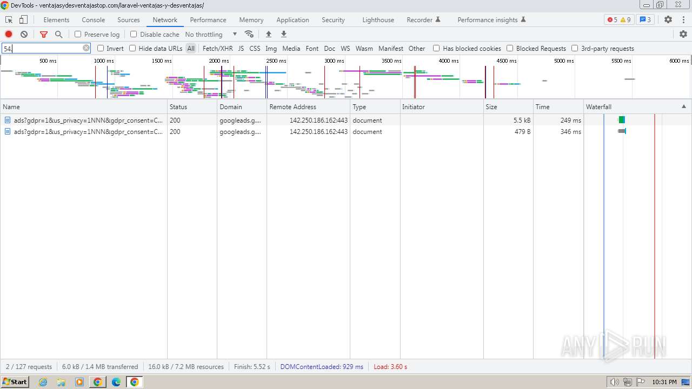Open DevTools main settings gear
The image size is (692, 389).
tap(668, 19)
